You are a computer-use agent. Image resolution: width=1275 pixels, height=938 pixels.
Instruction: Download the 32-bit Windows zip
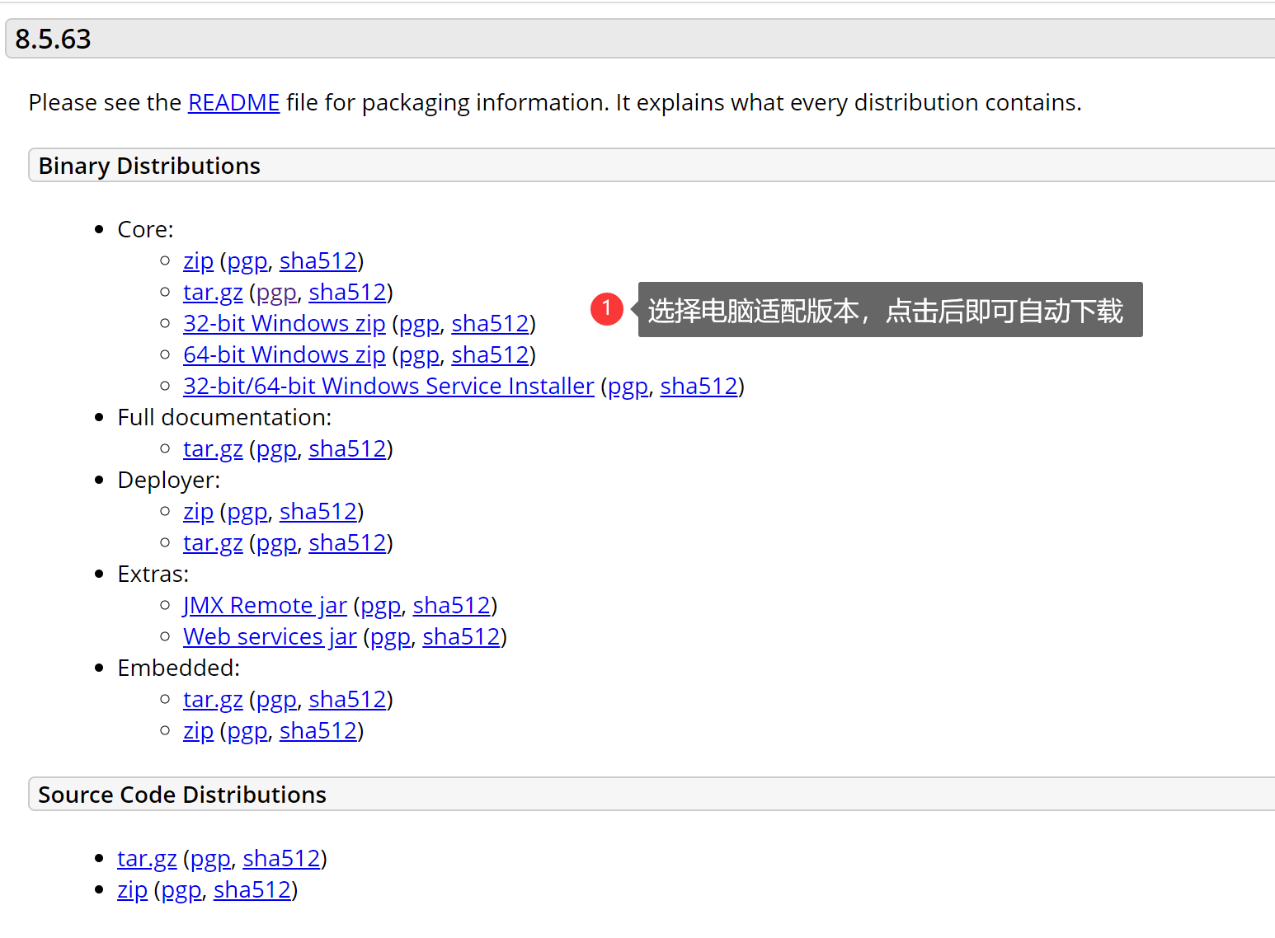point(285,324)
